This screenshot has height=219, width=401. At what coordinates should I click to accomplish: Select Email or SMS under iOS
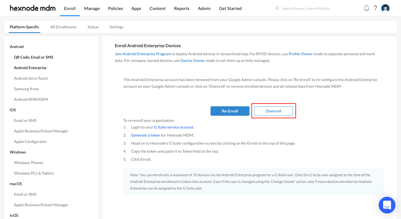(x=25, y=120)
